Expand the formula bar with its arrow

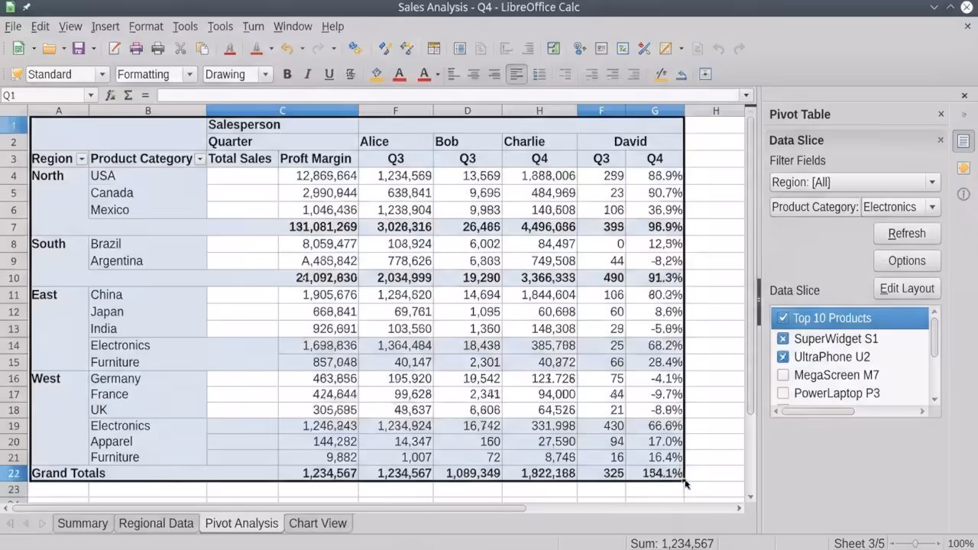click(746, 95)
